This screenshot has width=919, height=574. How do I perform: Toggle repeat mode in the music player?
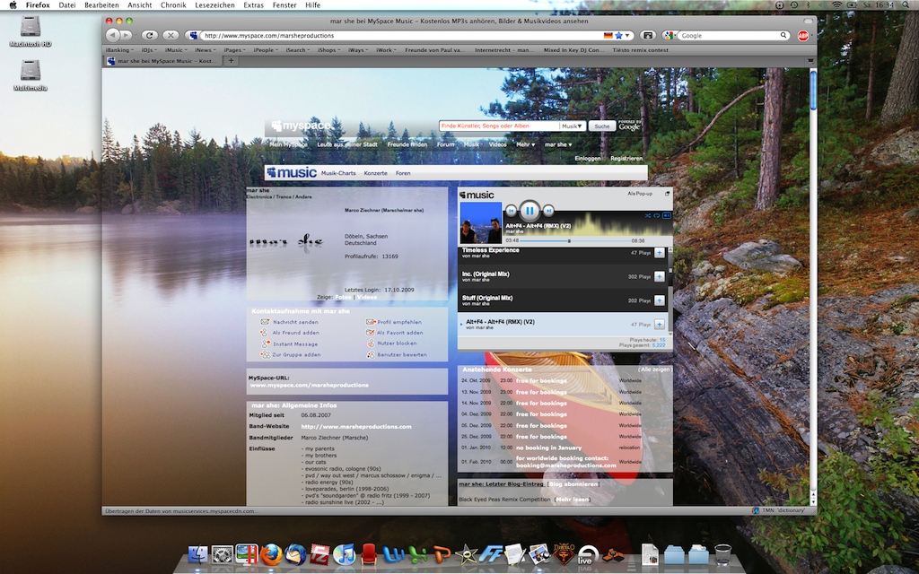(656, 216)
